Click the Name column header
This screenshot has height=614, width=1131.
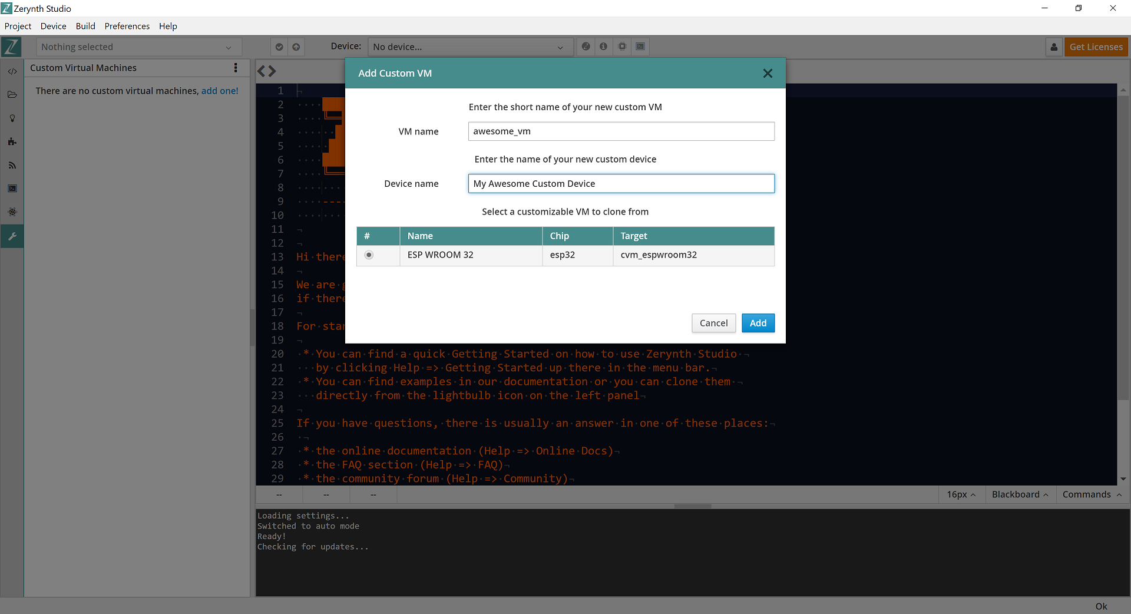pyautogui.click(x=471, y=236)
